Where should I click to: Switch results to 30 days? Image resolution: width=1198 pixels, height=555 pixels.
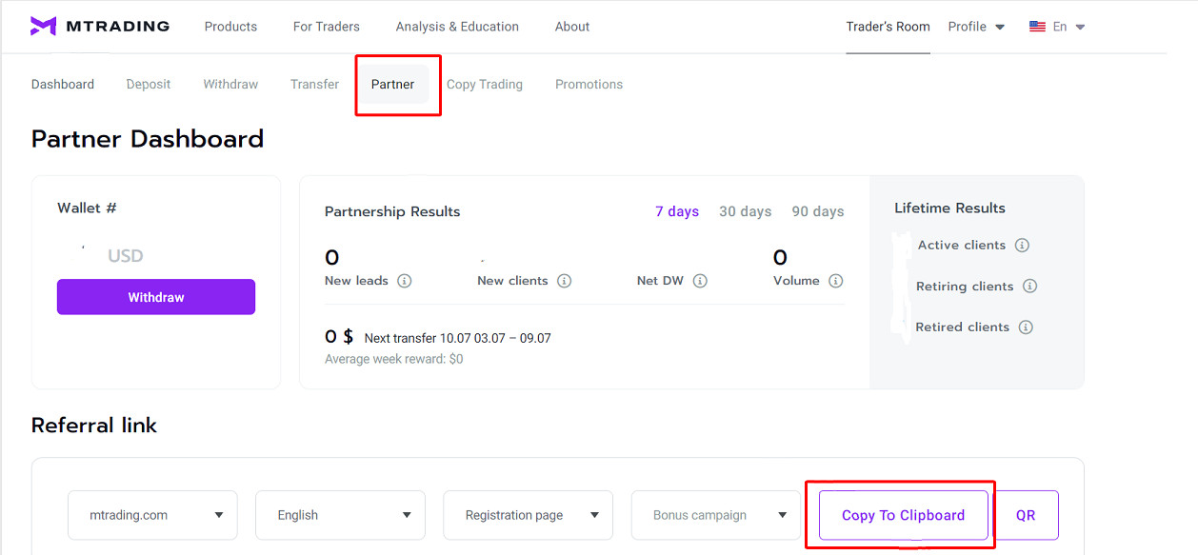click(745, 211)
